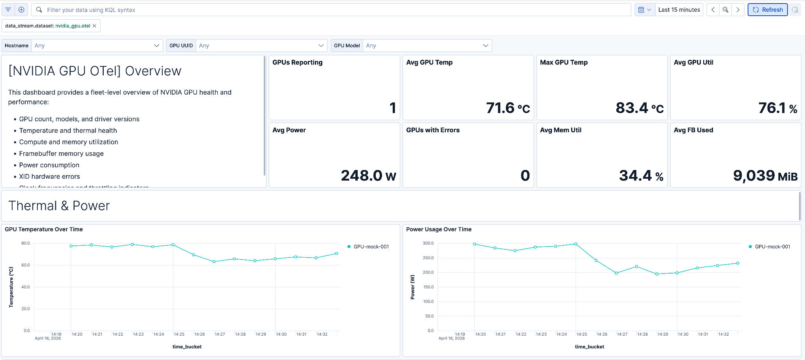This screenshot has height=360, width=805.
Task: Click GPU count, models, and driver versions bullet
Action: coord(79,119)
